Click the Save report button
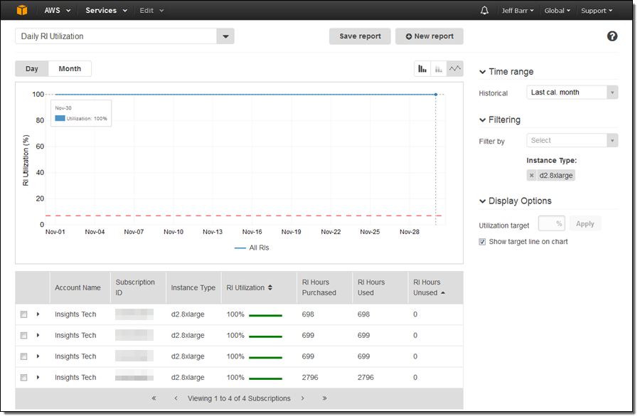 (x=360, y=36)
